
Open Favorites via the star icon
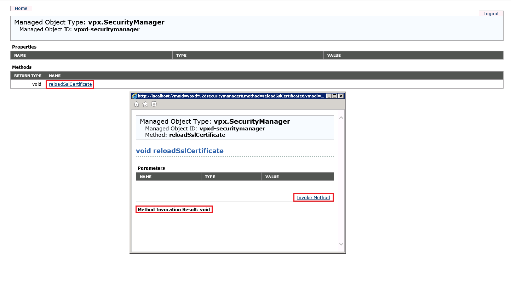coord(145,104)
